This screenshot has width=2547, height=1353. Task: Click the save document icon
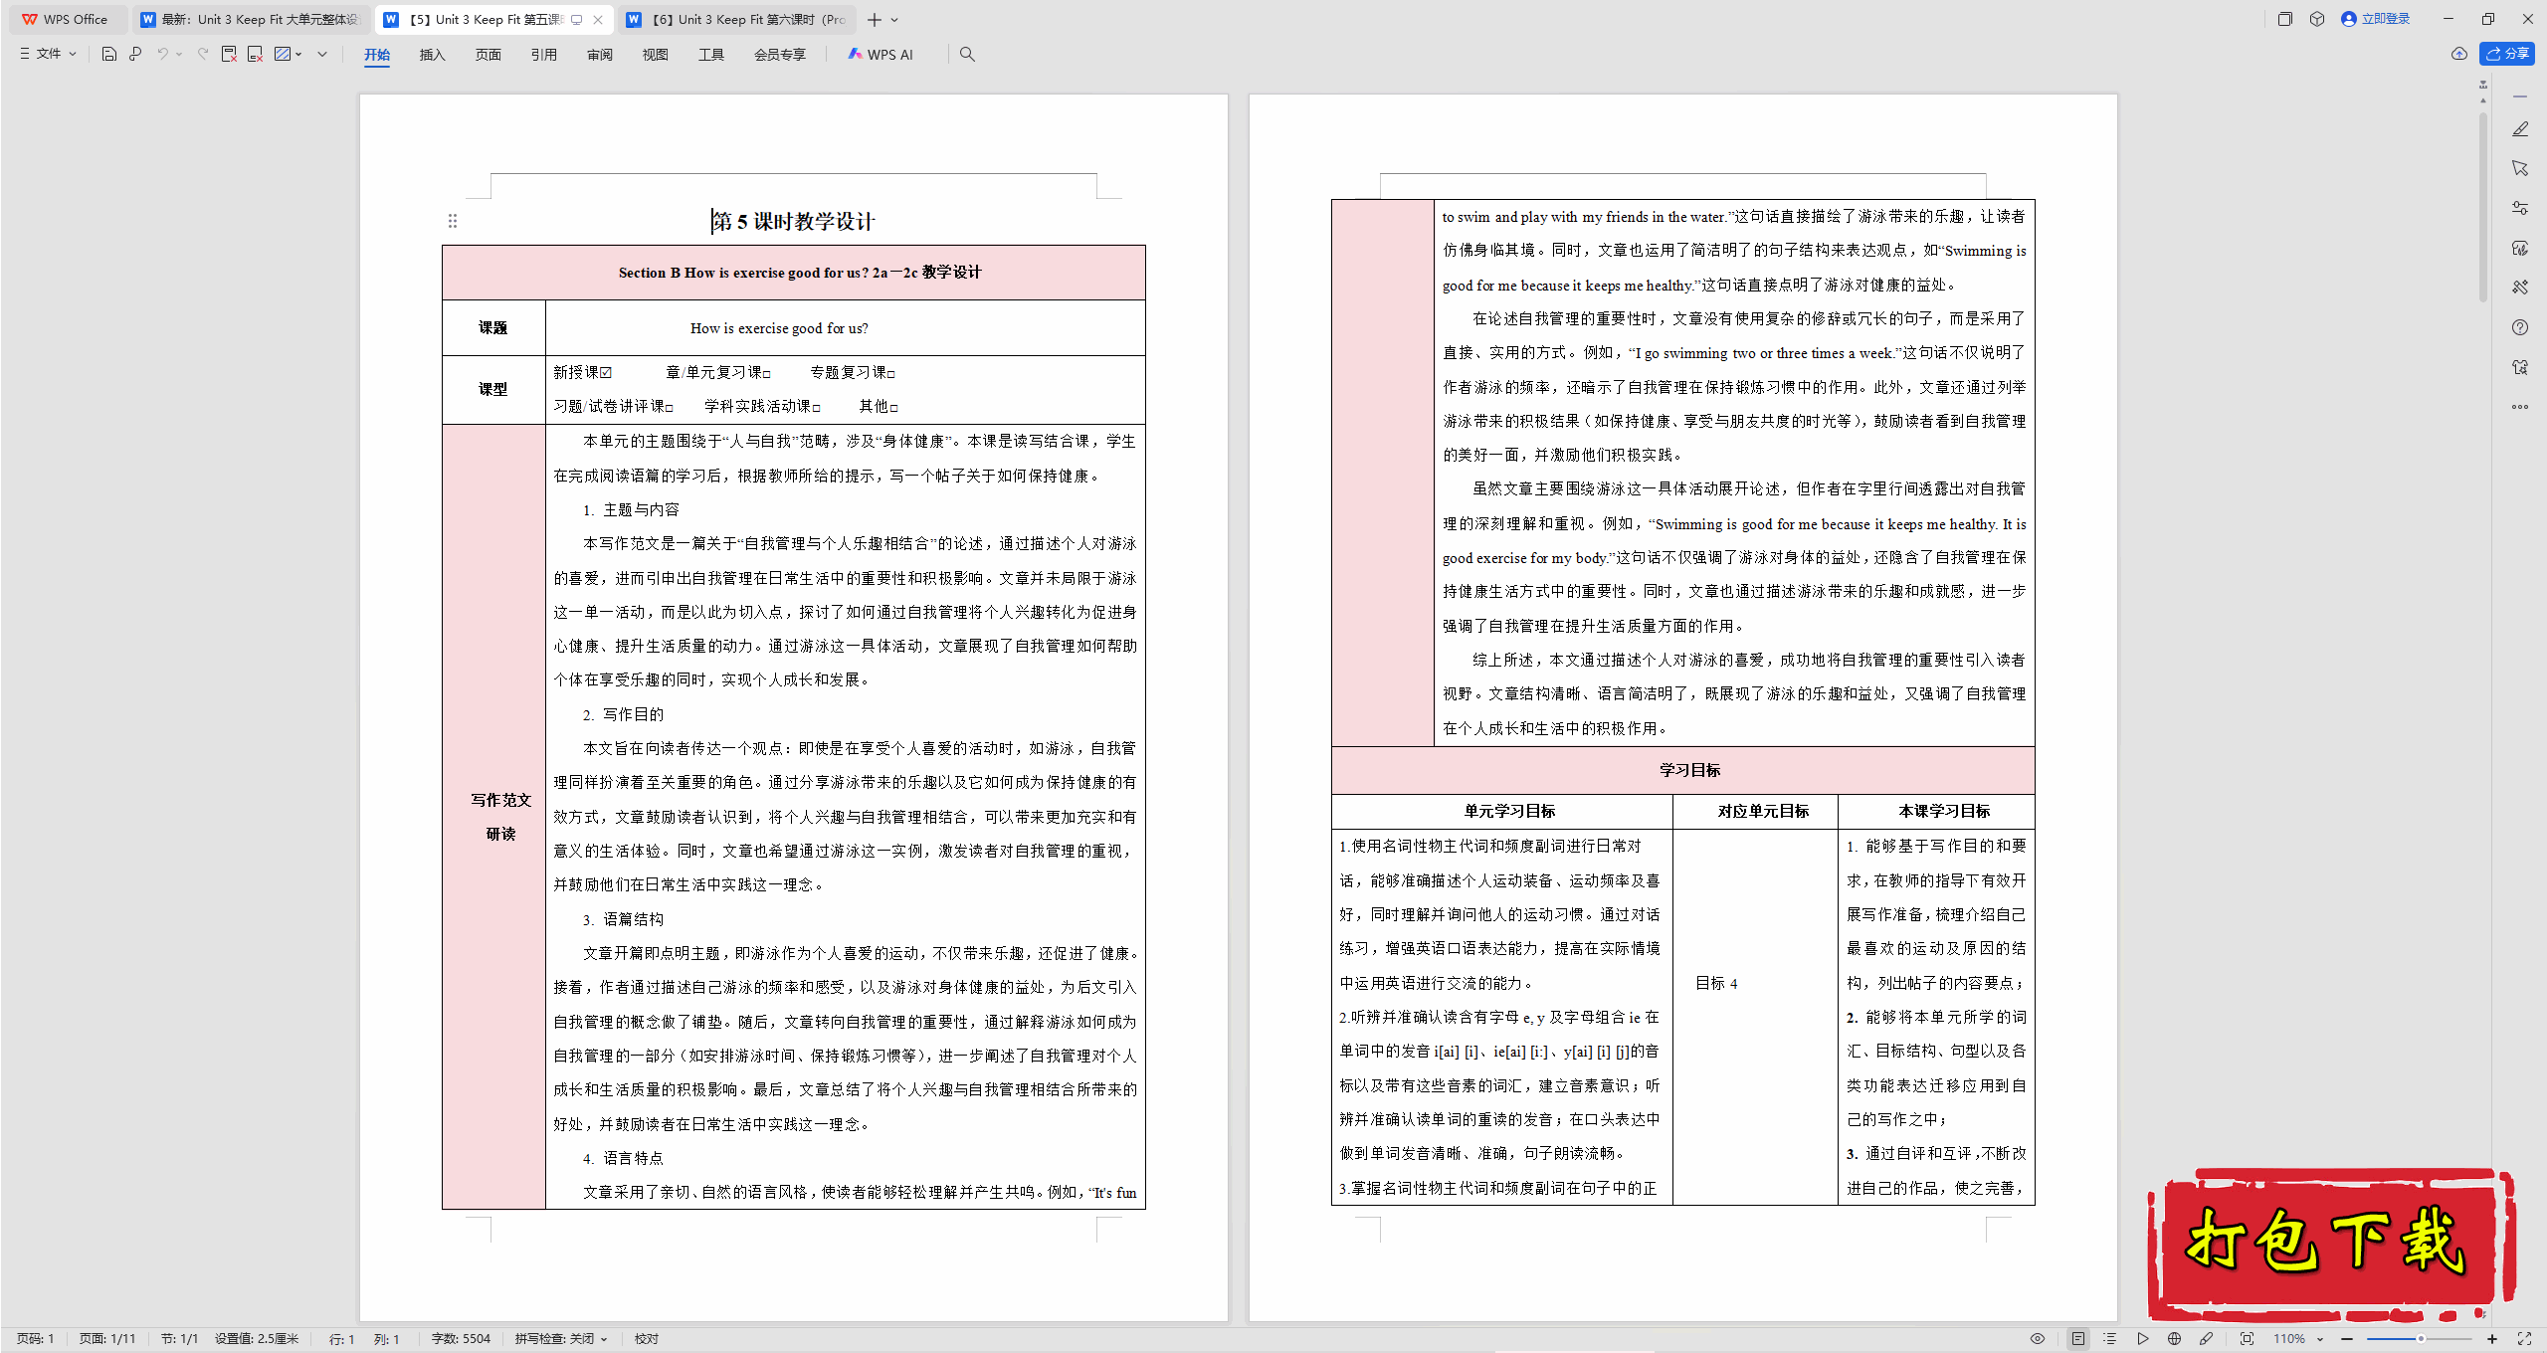click(x=109, y=54)
